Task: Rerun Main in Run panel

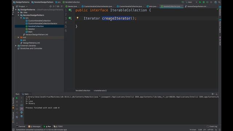Action: click(x=17, y=98)
